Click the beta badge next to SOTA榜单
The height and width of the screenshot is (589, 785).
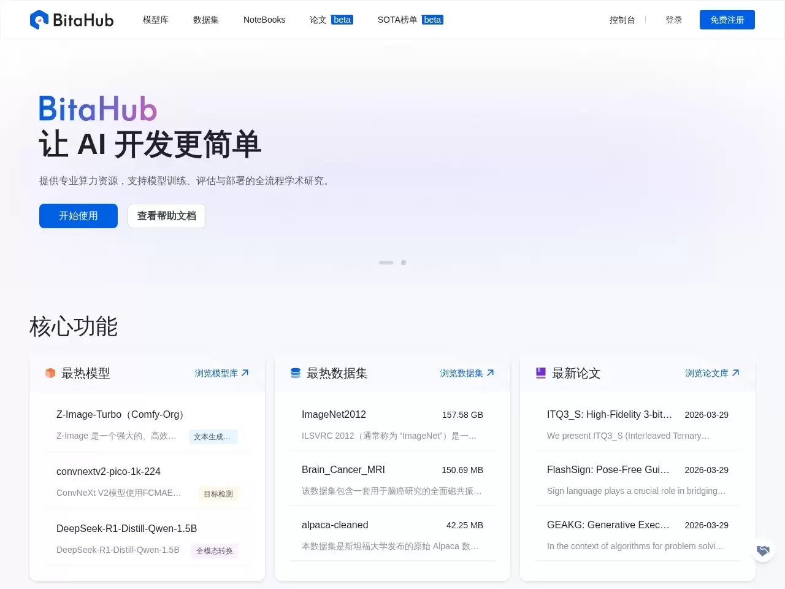coord(432,20)
